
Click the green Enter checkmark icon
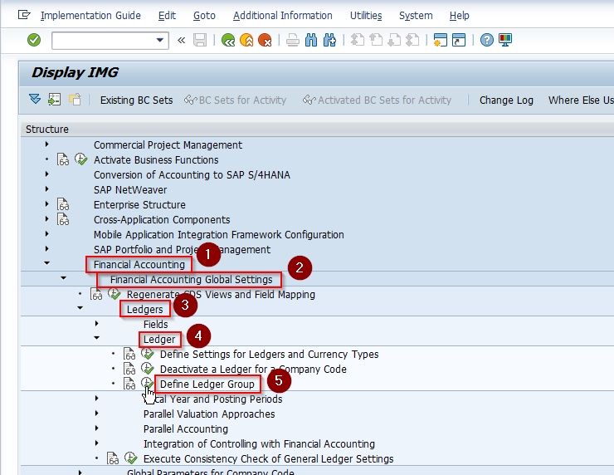[34, 40]
